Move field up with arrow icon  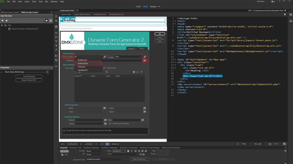click(138, 72)
